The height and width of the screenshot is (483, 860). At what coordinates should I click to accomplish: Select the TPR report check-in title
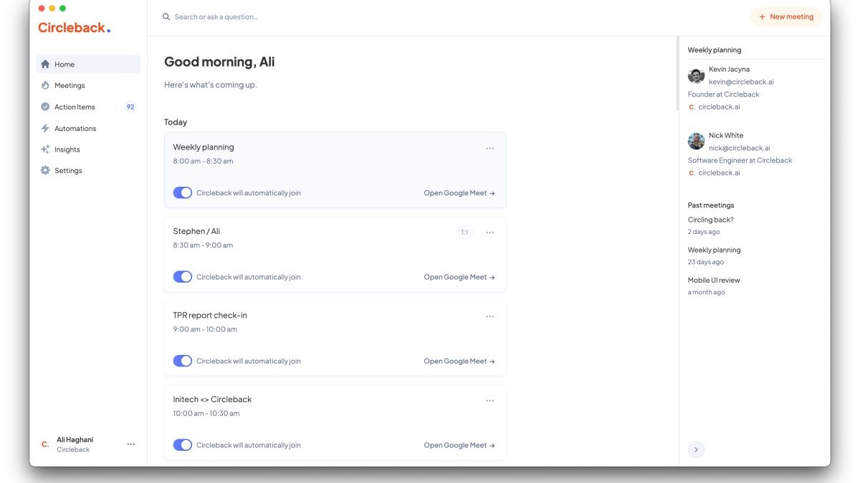point(210,315)
